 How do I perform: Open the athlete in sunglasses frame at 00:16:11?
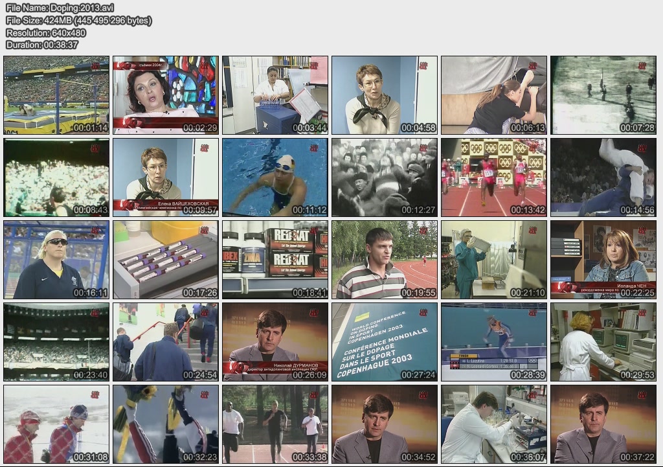[x=56, y=259]
